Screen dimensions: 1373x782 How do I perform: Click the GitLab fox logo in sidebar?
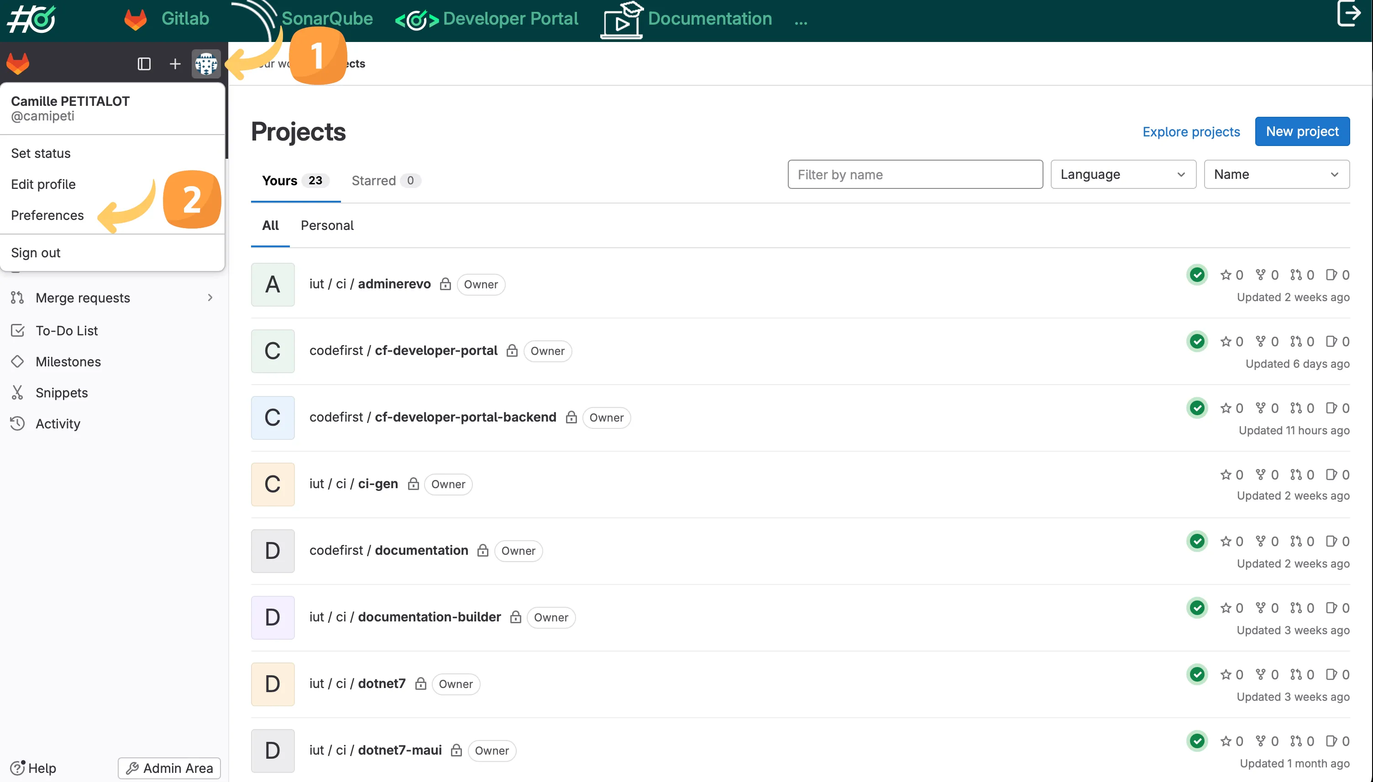tap(18, 63)
